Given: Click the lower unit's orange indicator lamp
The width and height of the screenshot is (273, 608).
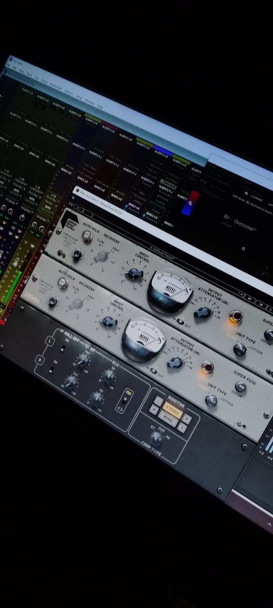Looking at the screenshot, I should pyautogui.click(x=206, y=367).
